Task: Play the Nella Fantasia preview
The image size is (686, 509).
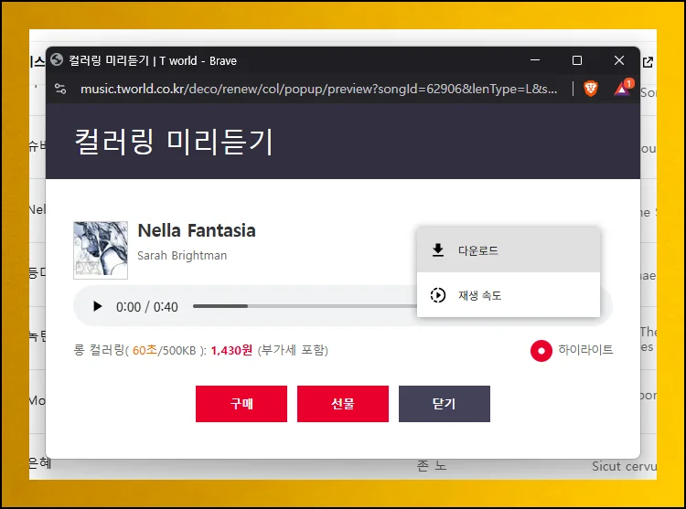Action: click(x=98, y=306)
